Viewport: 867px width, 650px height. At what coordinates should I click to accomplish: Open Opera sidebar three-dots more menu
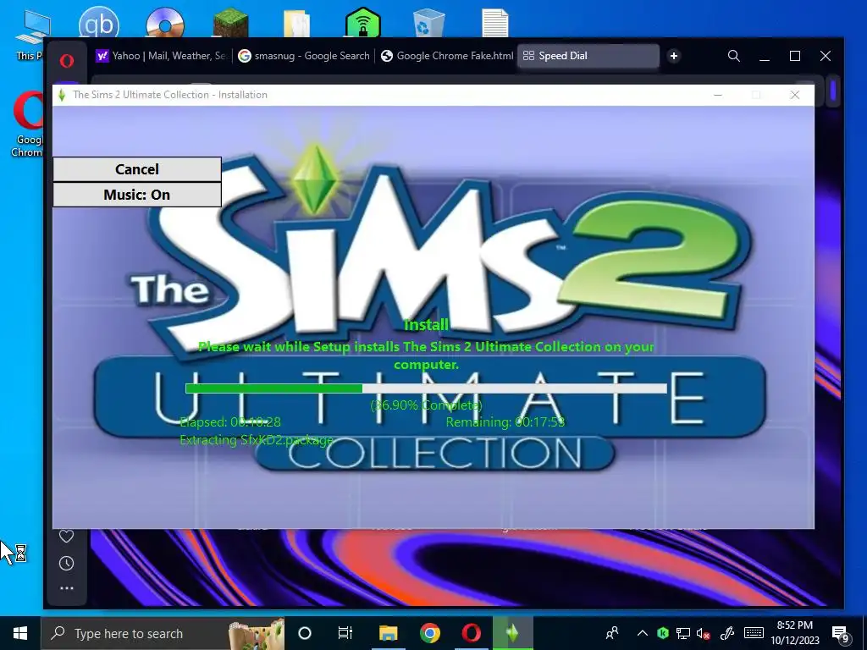pyautogui.click(x=66, y=589)
